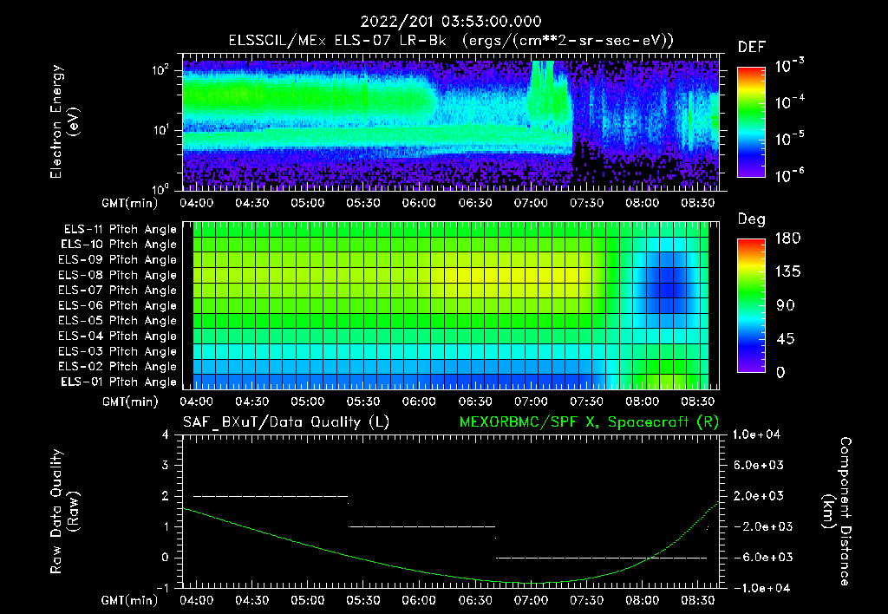
Task: Click the data quality line segment at level 1
Action: tap(422, 526)
